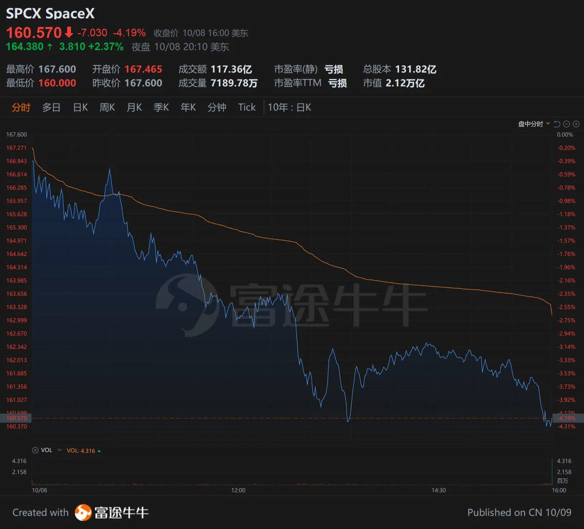584x529 pixels.
Task: Click the 亏损 value beside 市盈率TTM
Action: coord(337,83)
